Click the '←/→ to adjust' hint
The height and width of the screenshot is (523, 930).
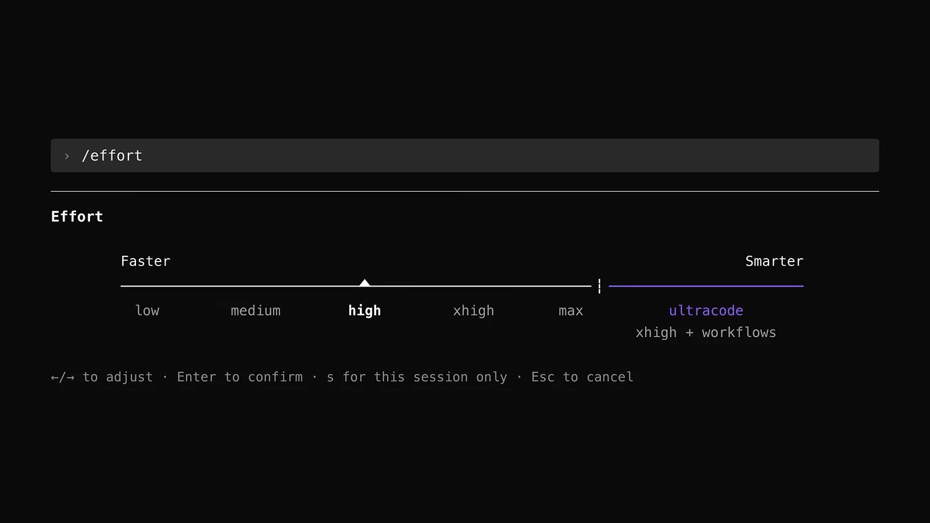point(102,377)
